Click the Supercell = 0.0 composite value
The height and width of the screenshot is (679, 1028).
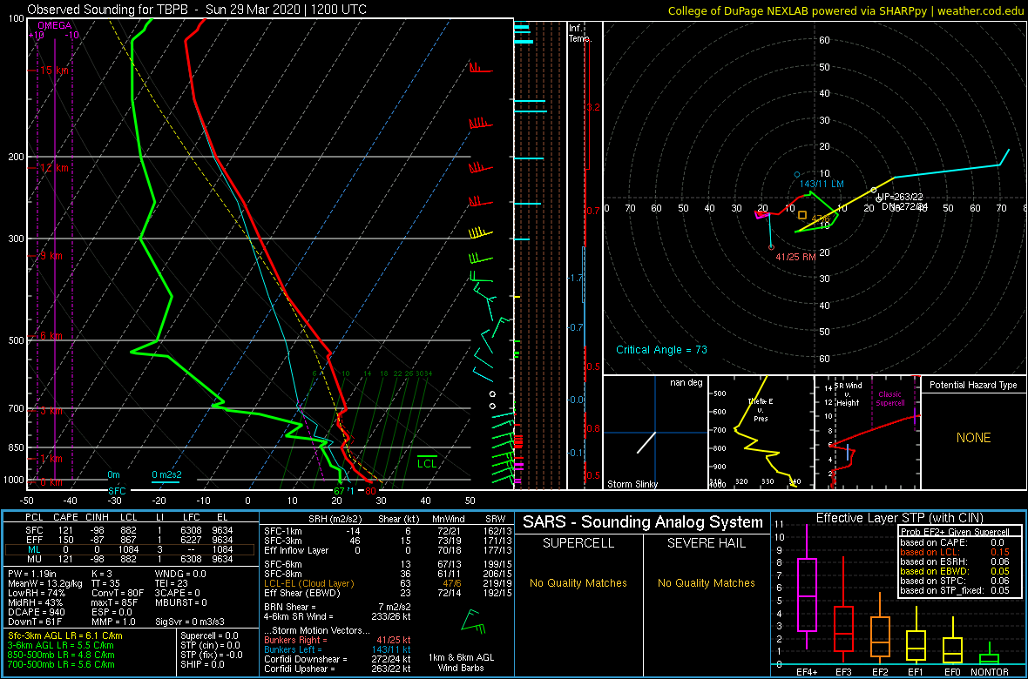tap(209, 635)
